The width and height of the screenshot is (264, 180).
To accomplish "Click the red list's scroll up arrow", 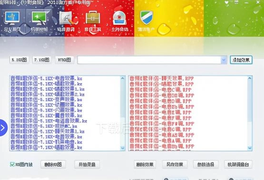I will tap(250, 78).
